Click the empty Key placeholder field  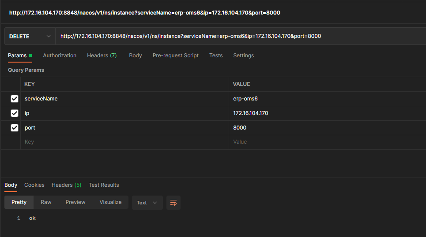tap(124, 142)
